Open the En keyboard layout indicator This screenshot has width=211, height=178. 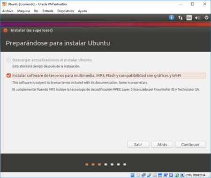coord(189,18)
